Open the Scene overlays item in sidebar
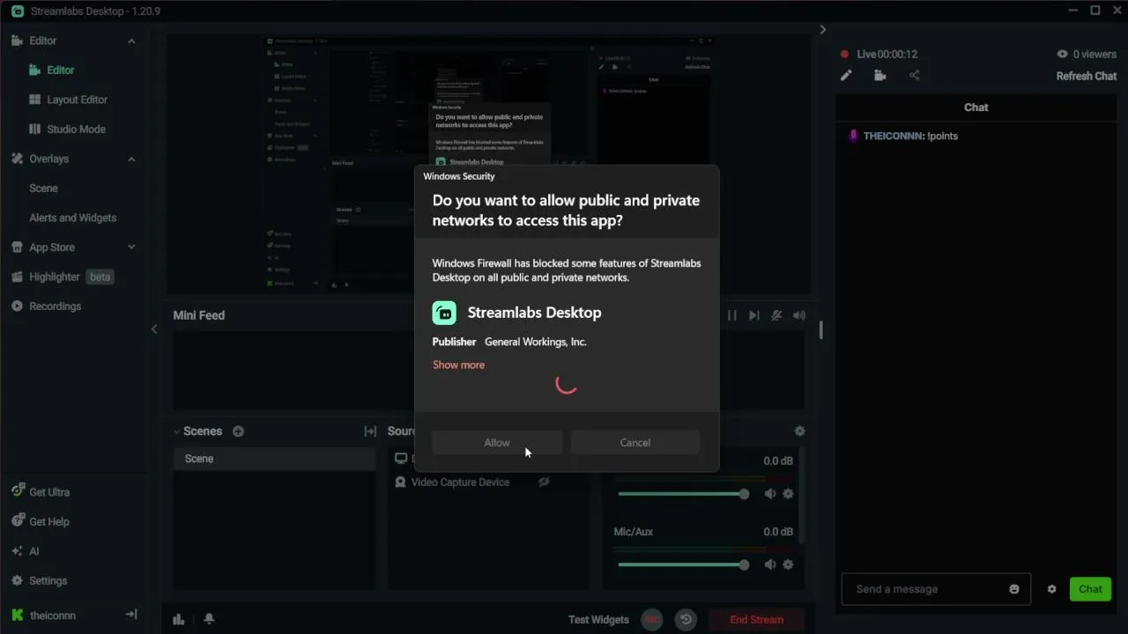The height and width of the screenshot is (634, 1128). [x=43, y=188]
